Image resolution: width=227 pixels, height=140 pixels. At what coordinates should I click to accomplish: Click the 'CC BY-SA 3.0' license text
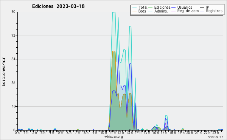pyautogui.click(x=215, y=137)
